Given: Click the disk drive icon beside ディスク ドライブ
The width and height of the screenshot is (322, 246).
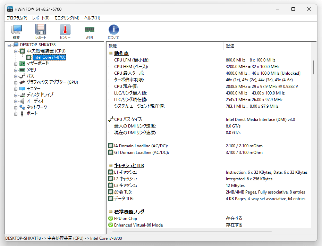Looking at the screenshot, I should coord(22,95).
